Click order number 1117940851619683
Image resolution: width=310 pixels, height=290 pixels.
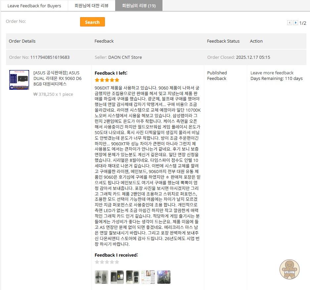(50, 57)
